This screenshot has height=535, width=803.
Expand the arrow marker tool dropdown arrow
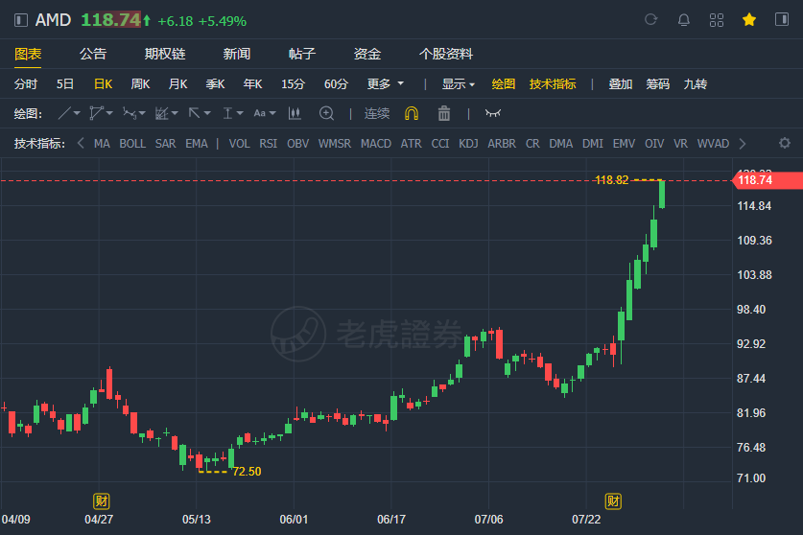click(x=207, y=113)
